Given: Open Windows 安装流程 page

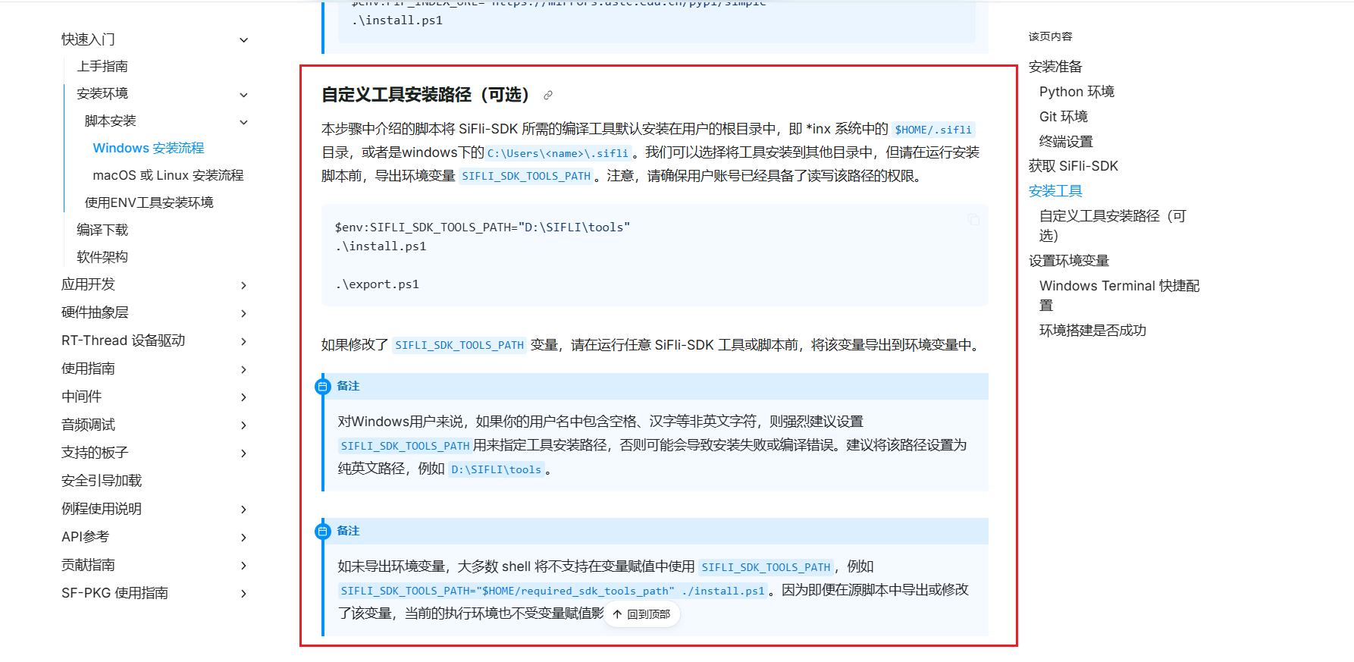Looking at the screenshot, I should (149, 149).
